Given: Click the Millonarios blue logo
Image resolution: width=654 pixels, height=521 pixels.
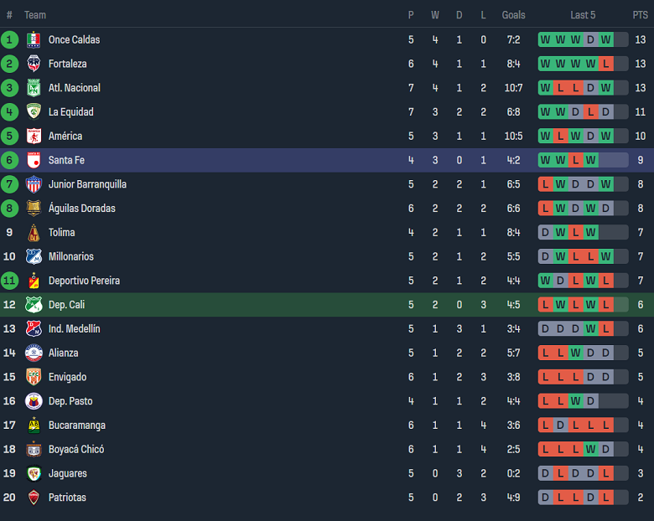Looking at the screenshot, I should click(x=34, y=256).
